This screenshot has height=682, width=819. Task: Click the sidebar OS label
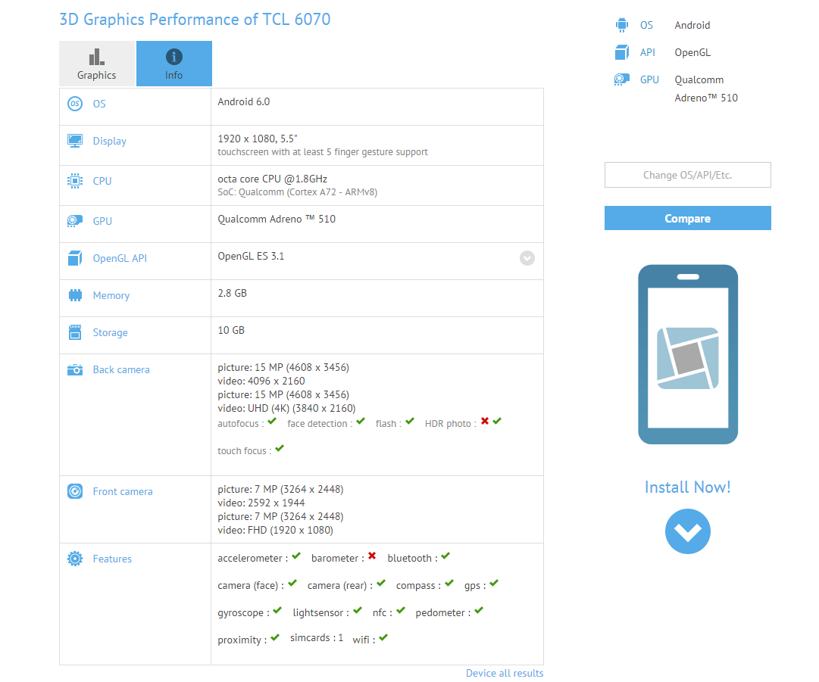click(x=646, y=25)
